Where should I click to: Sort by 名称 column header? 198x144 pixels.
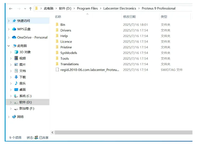pos(58,17)
